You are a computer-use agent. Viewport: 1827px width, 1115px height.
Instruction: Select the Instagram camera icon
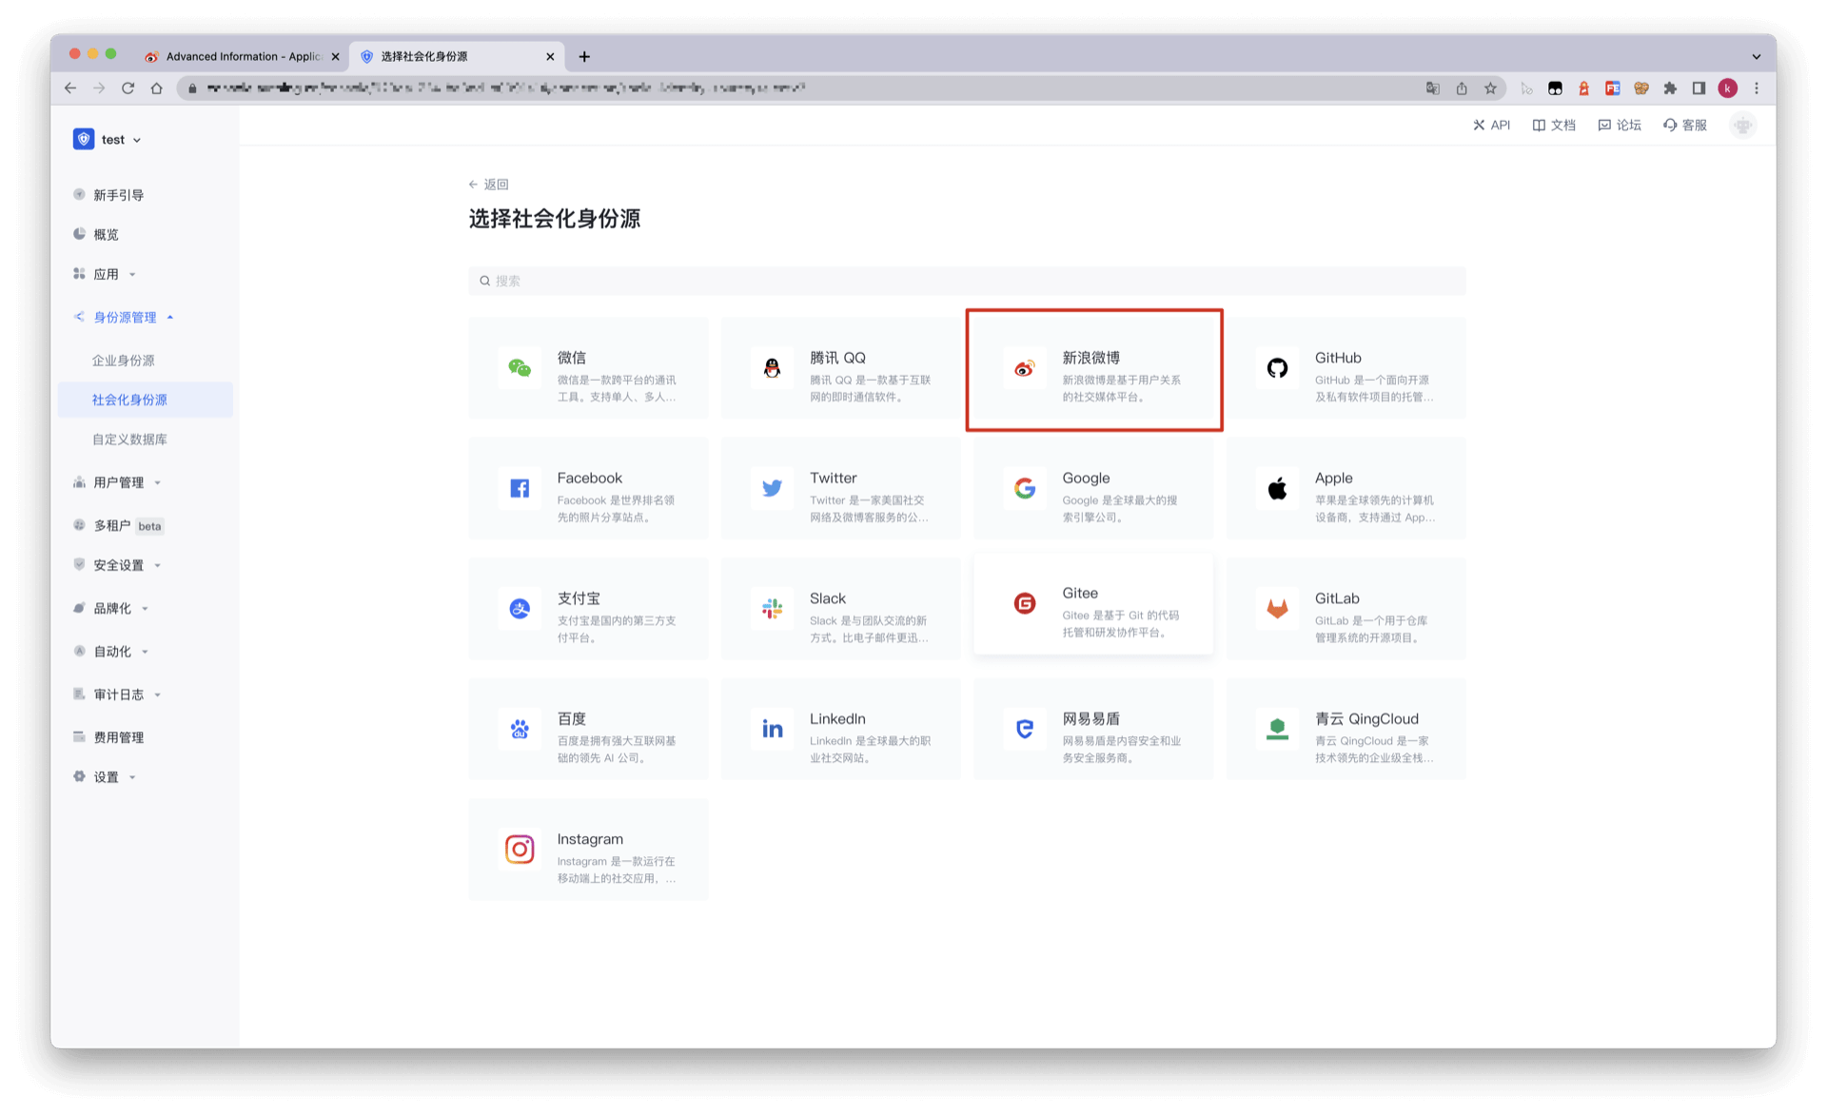pos(520,850)
